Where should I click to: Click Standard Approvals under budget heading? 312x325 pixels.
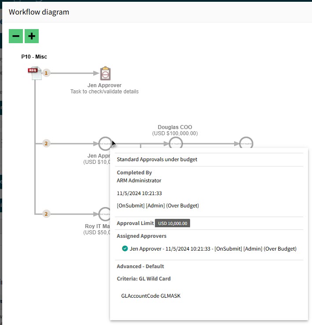pyautogui.click(x=157, y=159)
